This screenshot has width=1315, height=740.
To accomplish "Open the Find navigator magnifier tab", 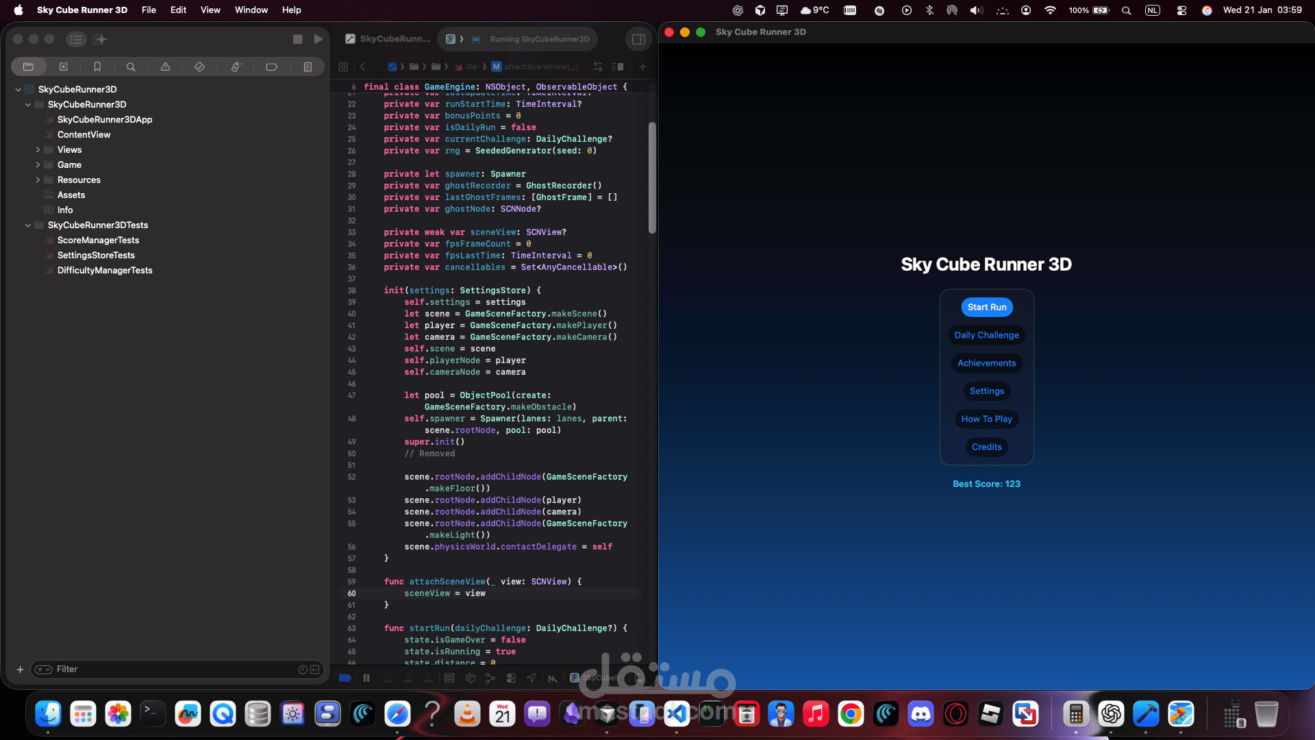I will (x=131, y=66).
